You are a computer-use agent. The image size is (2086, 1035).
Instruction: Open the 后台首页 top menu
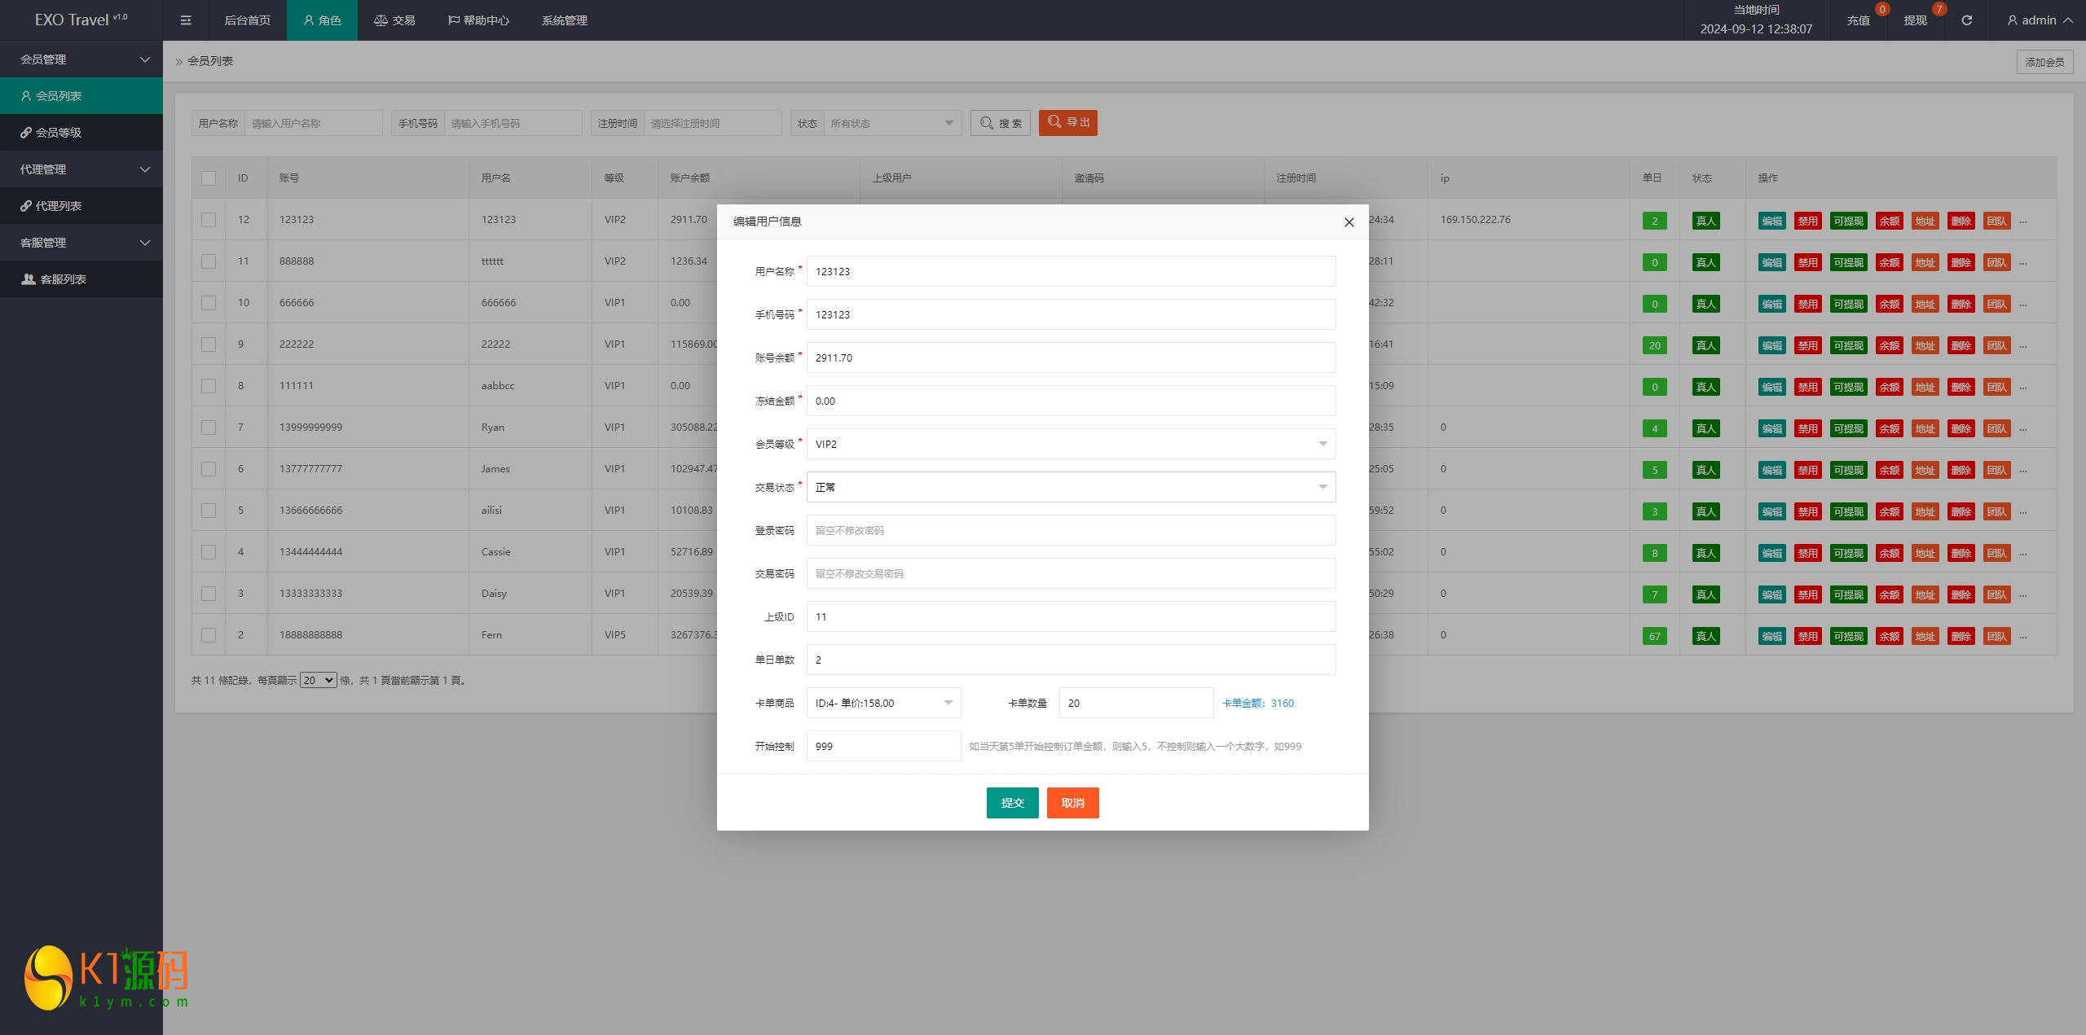coord(247,20)
